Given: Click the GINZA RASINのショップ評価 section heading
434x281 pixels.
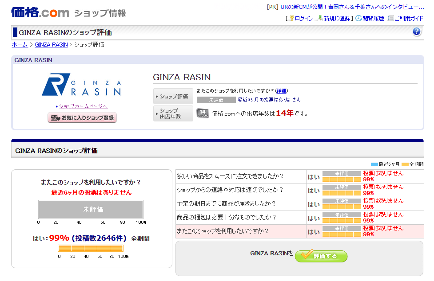Looking at the screenshot, I should [56, 150].
